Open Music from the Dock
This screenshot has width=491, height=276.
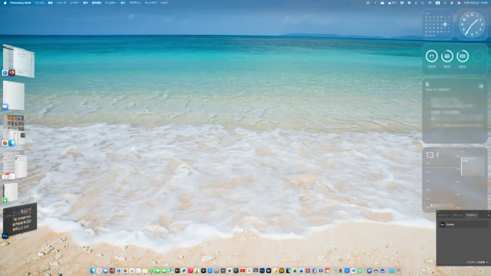tap(190, 271)
